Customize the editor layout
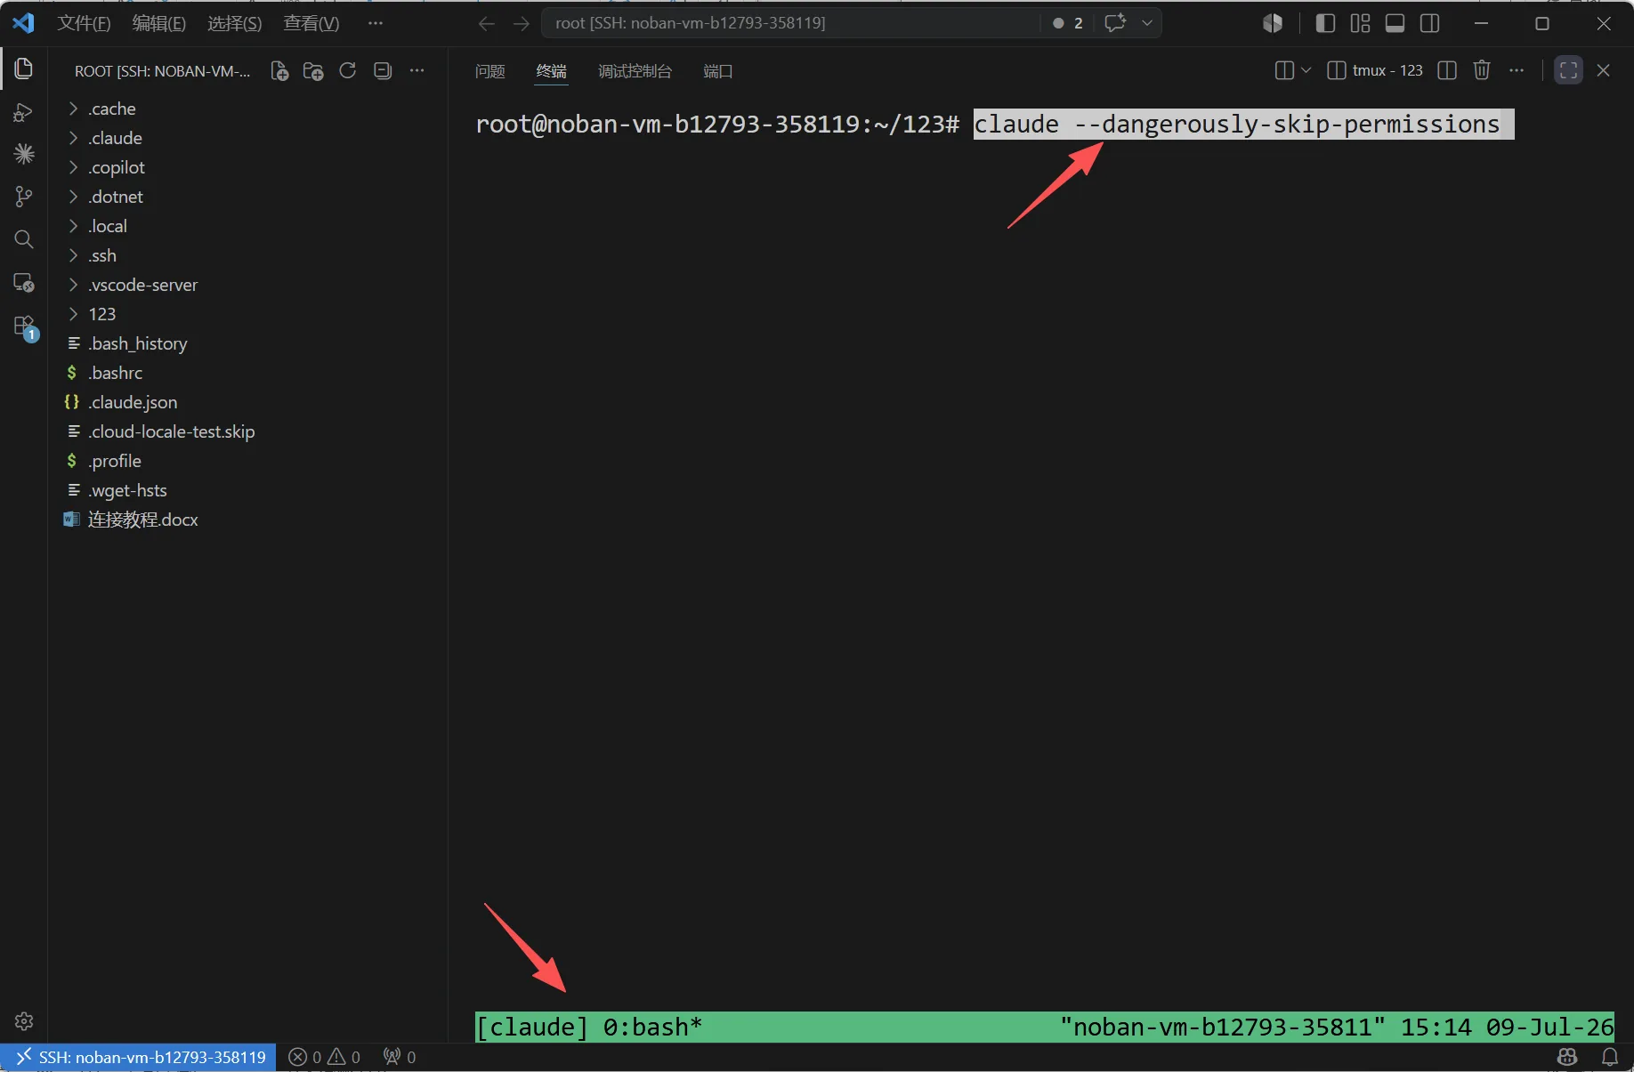This screenshot has width=1634, height=1072. coord(1360,24)
